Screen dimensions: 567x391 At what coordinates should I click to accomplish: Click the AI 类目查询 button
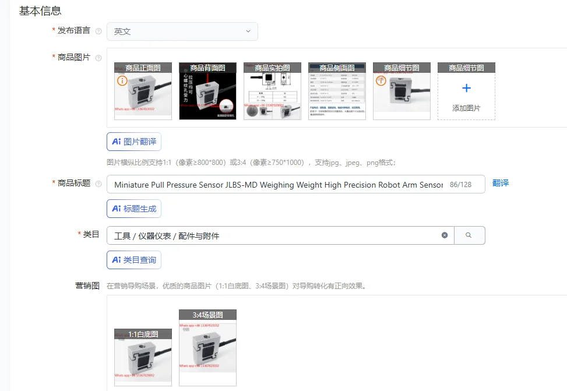pyautogui.click(x=134, y=260)
